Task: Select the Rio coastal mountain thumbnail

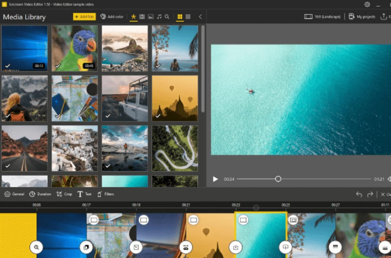Action: click(125, 48)
